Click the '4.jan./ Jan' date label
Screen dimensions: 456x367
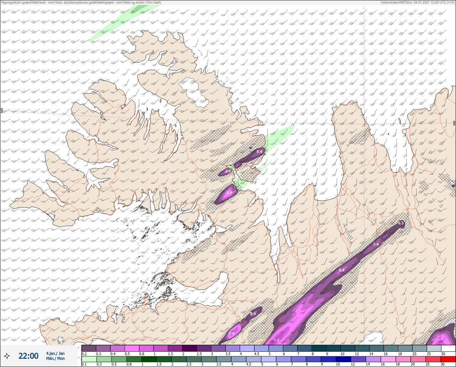point(55,353)
